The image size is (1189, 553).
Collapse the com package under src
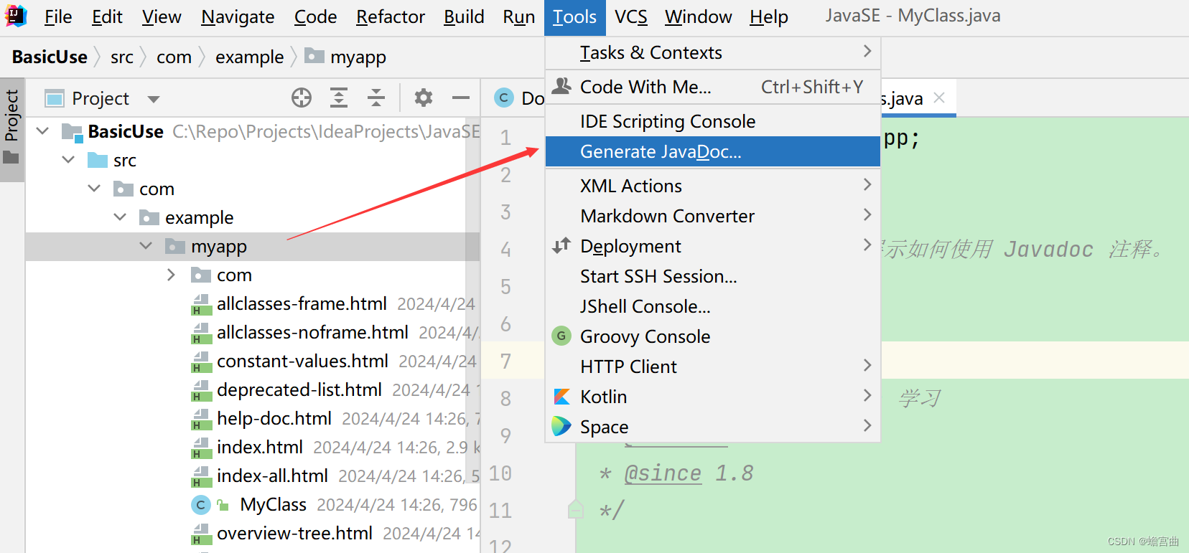pos(94,189)
